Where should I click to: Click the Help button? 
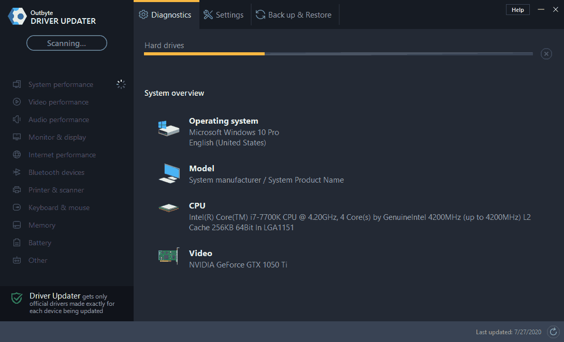(x=517, y=9)
